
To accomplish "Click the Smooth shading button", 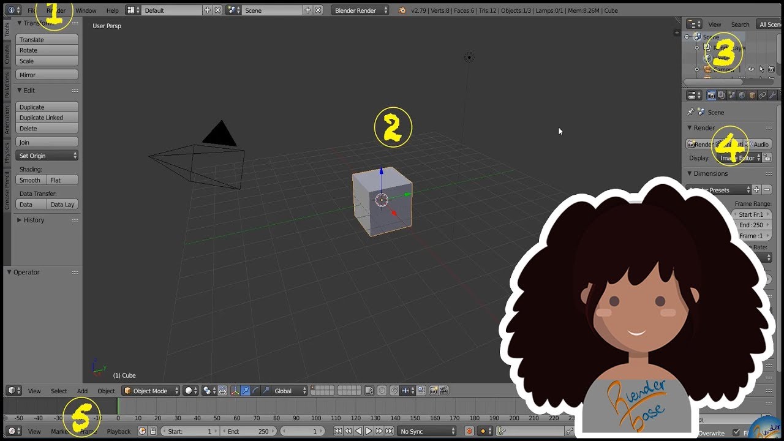I will point(31,180).
